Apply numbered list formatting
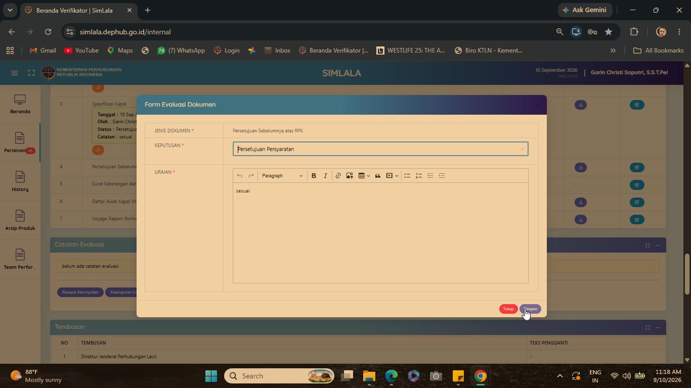691x388 pixels. tap(419, 176)
